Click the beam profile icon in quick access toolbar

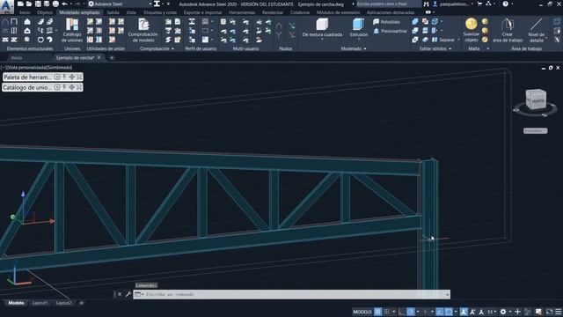pos(157,4)
